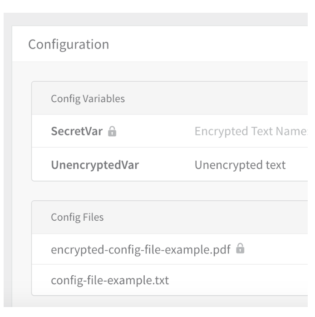Click the lock icon beside SecretVar
Viewport: 315px width, 317px height.
tap(112, 131)
